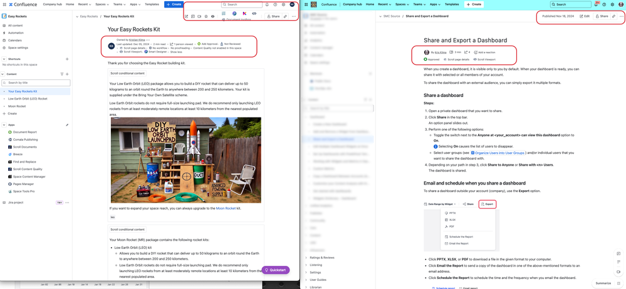This screenshot has width=626, height=289.
Task: Select Templates in the left top navigation
Action: pyautogui.click(x=153, y=4)
